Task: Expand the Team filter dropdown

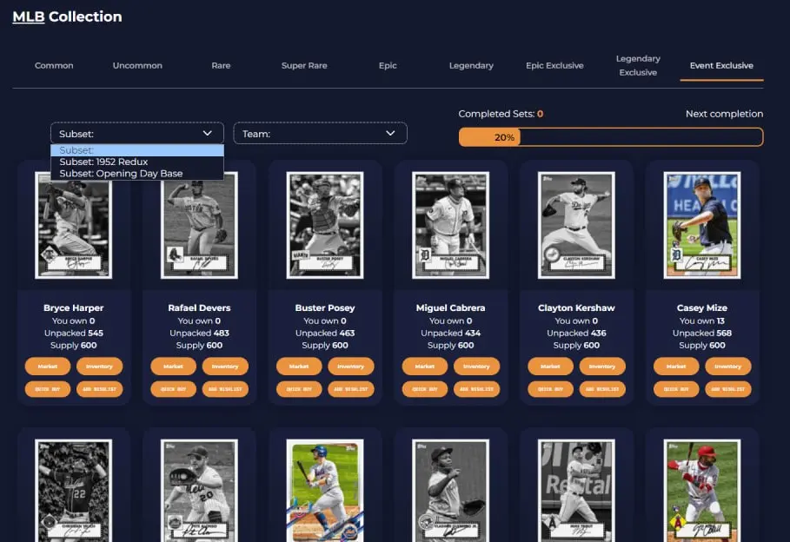Action: pyautogui.click(x=320, y=134)
